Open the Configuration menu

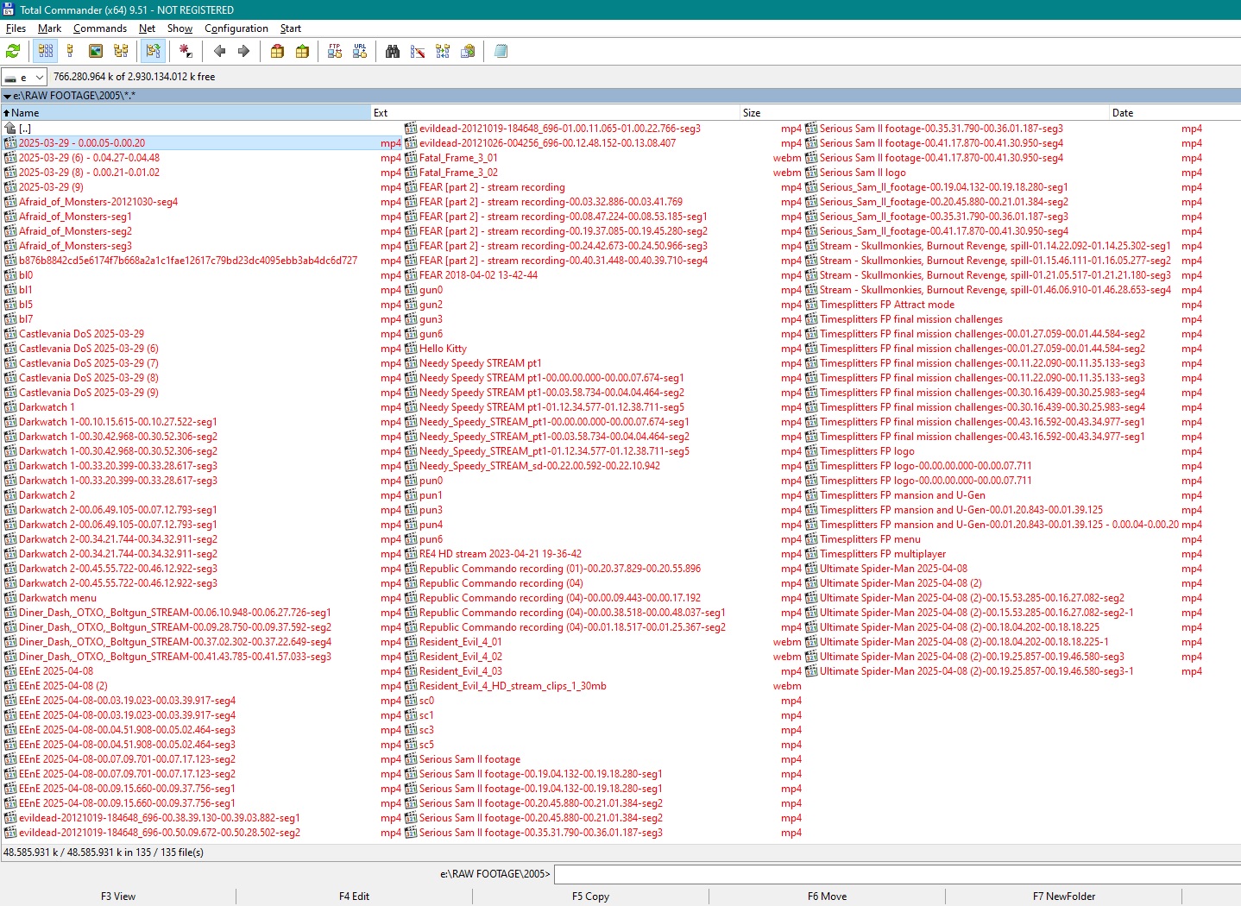point(236,28)
